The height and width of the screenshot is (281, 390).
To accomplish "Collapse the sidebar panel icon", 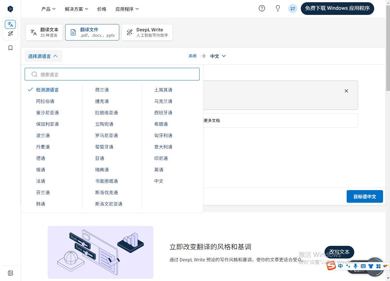I will tap(10, 273).
